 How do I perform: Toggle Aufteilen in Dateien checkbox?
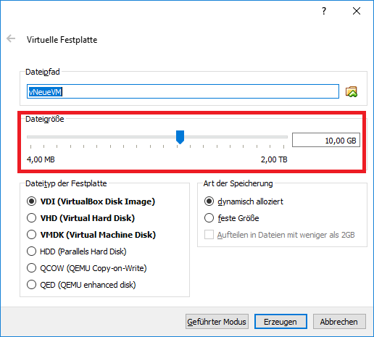[x=209, y=235]
